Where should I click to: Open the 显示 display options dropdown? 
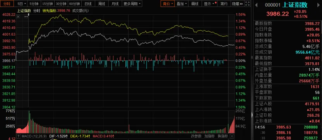click(x=209, y=3)
